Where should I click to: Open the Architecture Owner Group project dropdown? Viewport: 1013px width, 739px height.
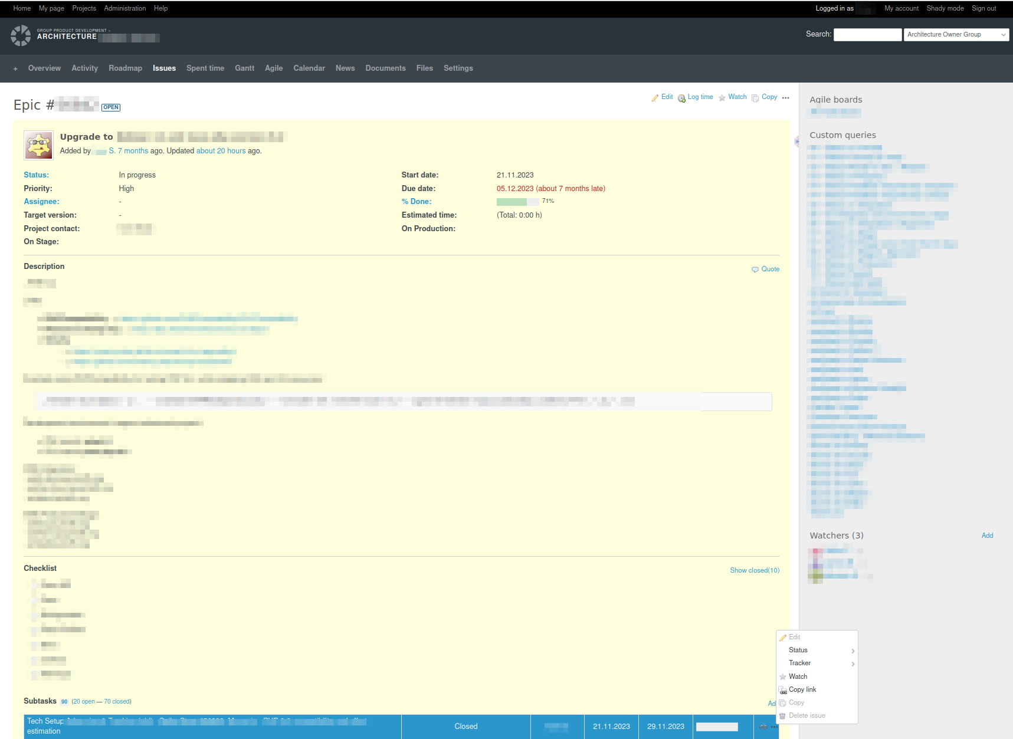[956, 35]
